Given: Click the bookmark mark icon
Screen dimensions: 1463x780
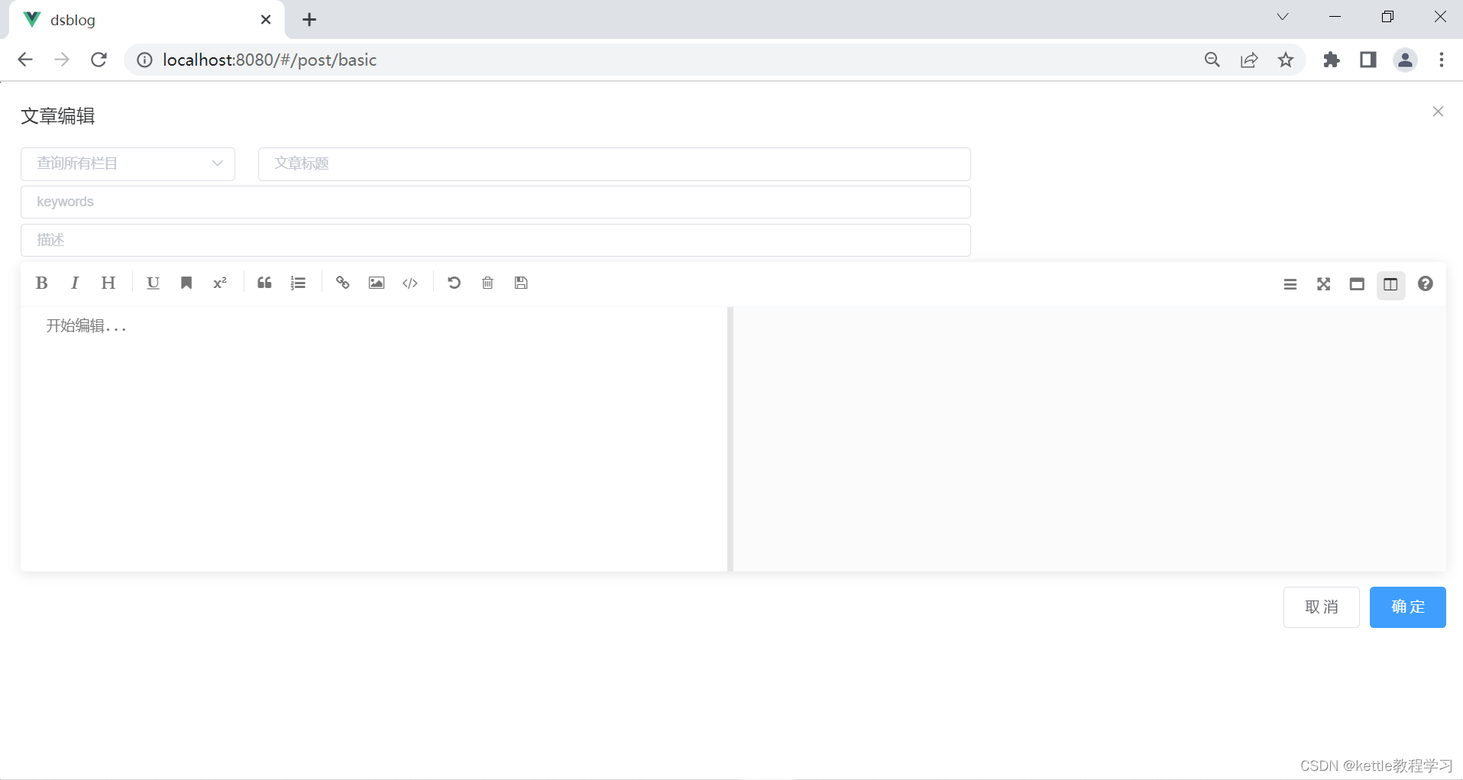Looking at the screenshot, I should 186,283.
